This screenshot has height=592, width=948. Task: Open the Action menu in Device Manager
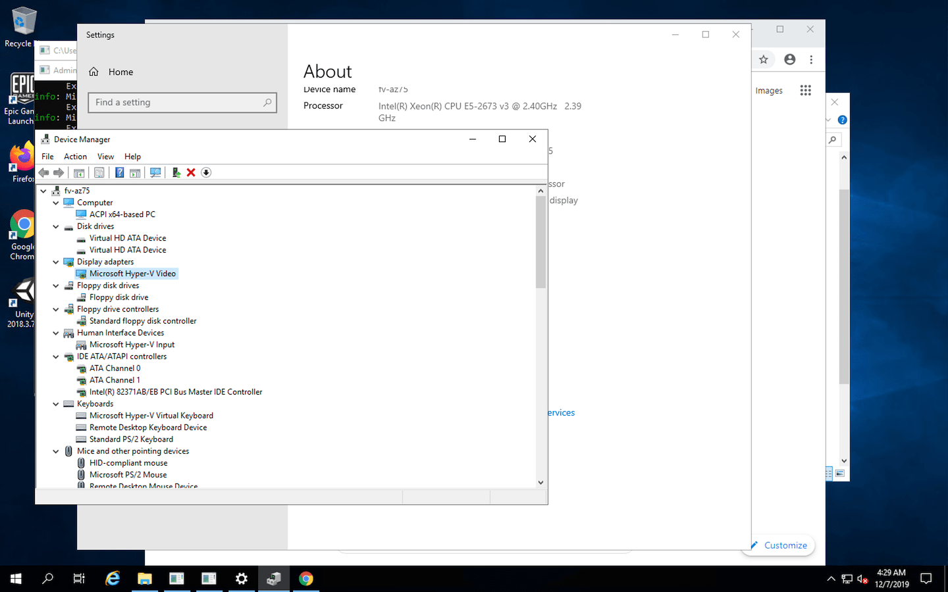(x=75, y=157)
